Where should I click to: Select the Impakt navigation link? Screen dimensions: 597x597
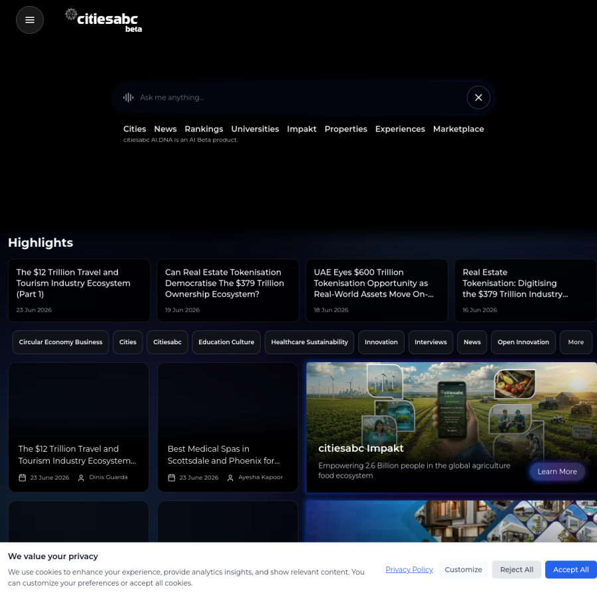click(302, 129)
